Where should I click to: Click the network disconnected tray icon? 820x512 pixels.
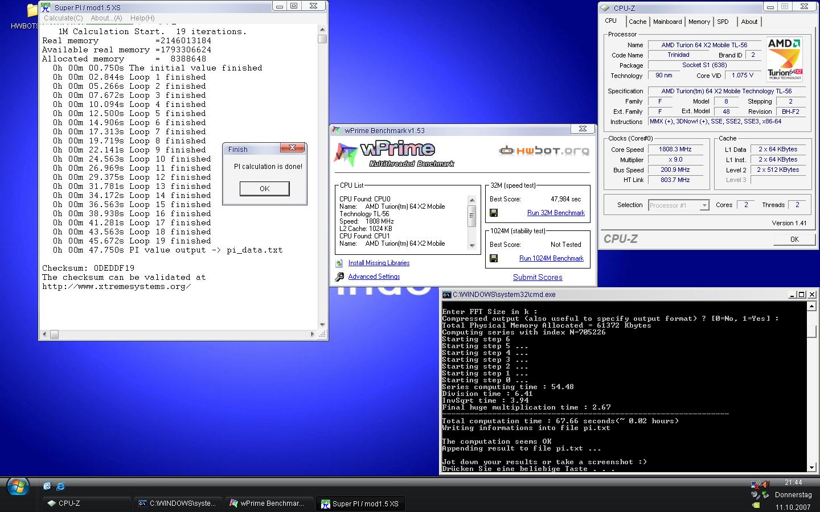coord(756,485)
